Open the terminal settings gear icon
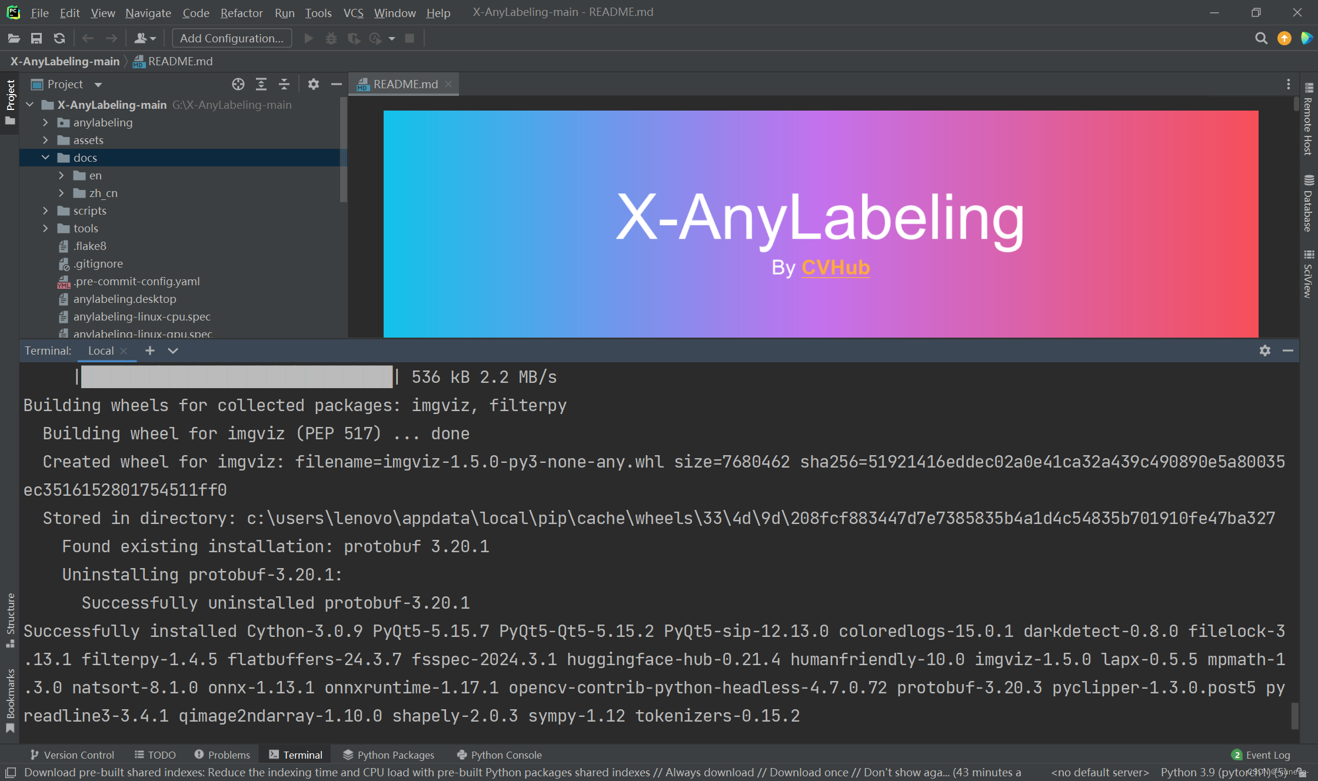1318x781 pixels. coord(1264,351)
